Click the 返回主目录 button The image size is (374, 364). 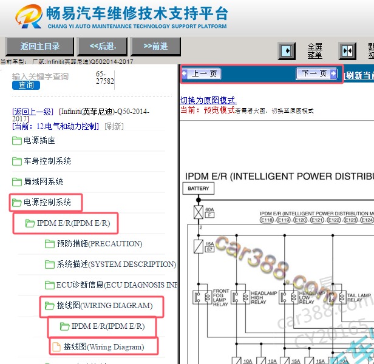pos(39,46)
